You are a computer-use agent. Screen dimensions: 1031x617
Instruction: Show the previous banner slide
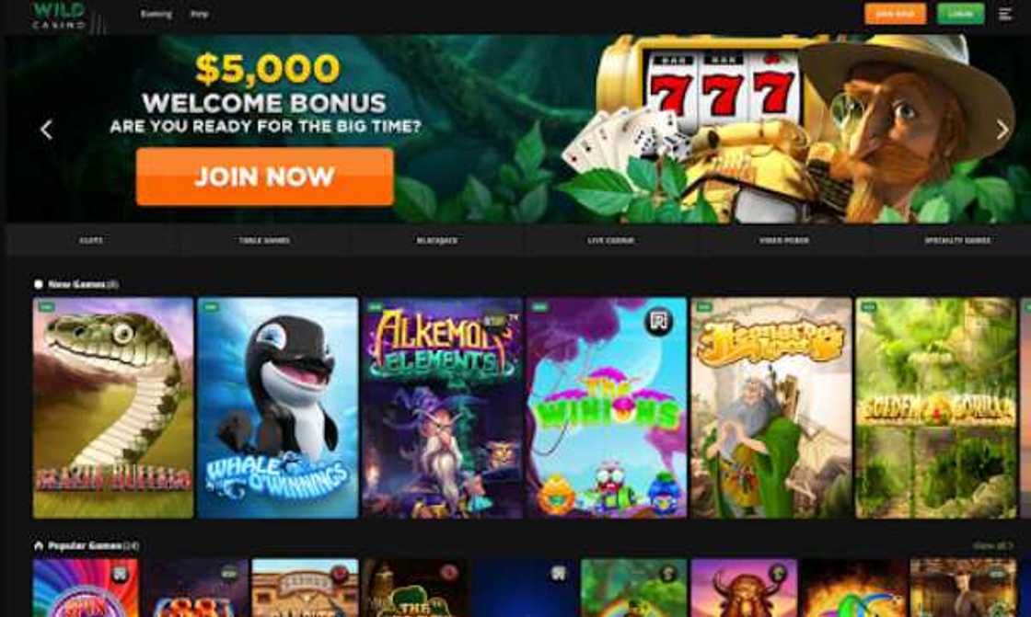[x=46, y=130]
